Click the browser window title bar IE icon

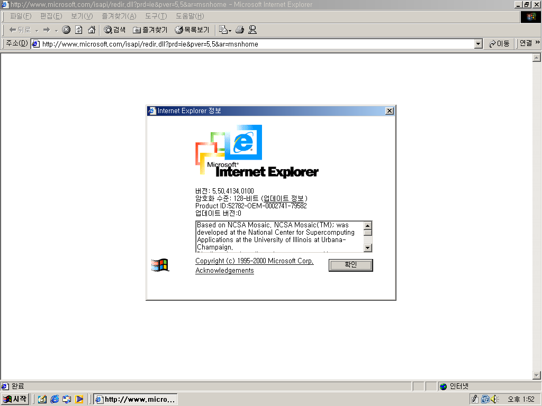pos(5,4)
